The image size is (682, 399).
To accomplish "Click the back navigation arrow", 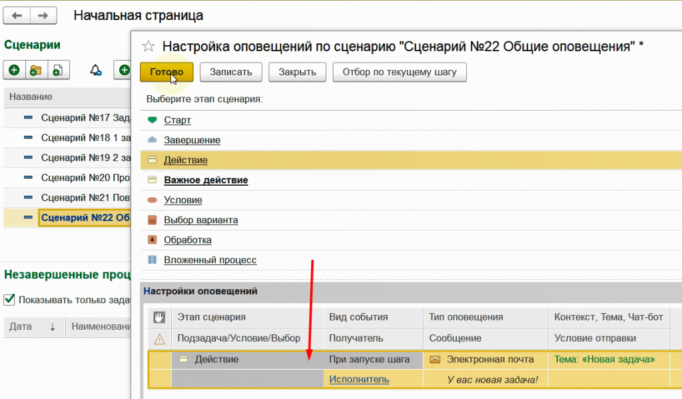I will (17, 15).
